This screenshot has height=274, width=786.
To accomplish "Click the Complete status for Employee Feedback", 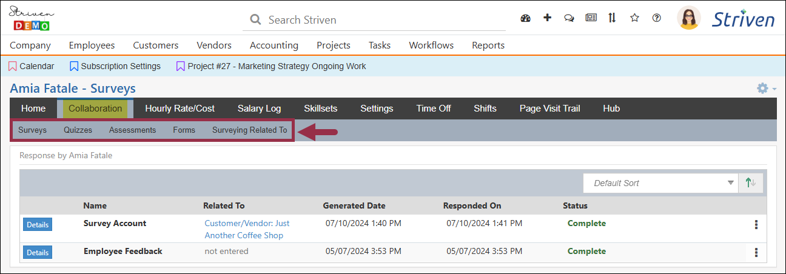I will (586, 251).
